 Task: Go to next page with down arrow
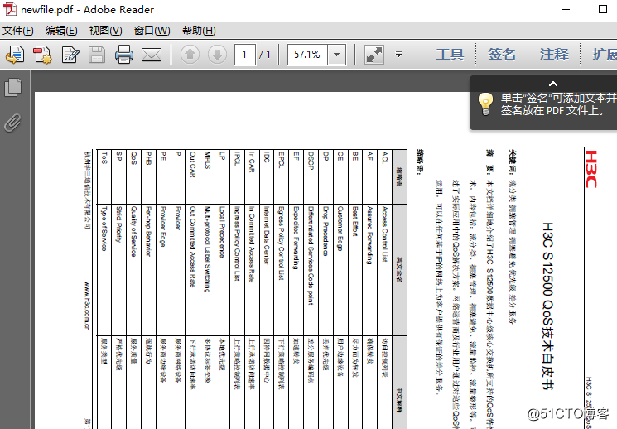coord(217,55)
